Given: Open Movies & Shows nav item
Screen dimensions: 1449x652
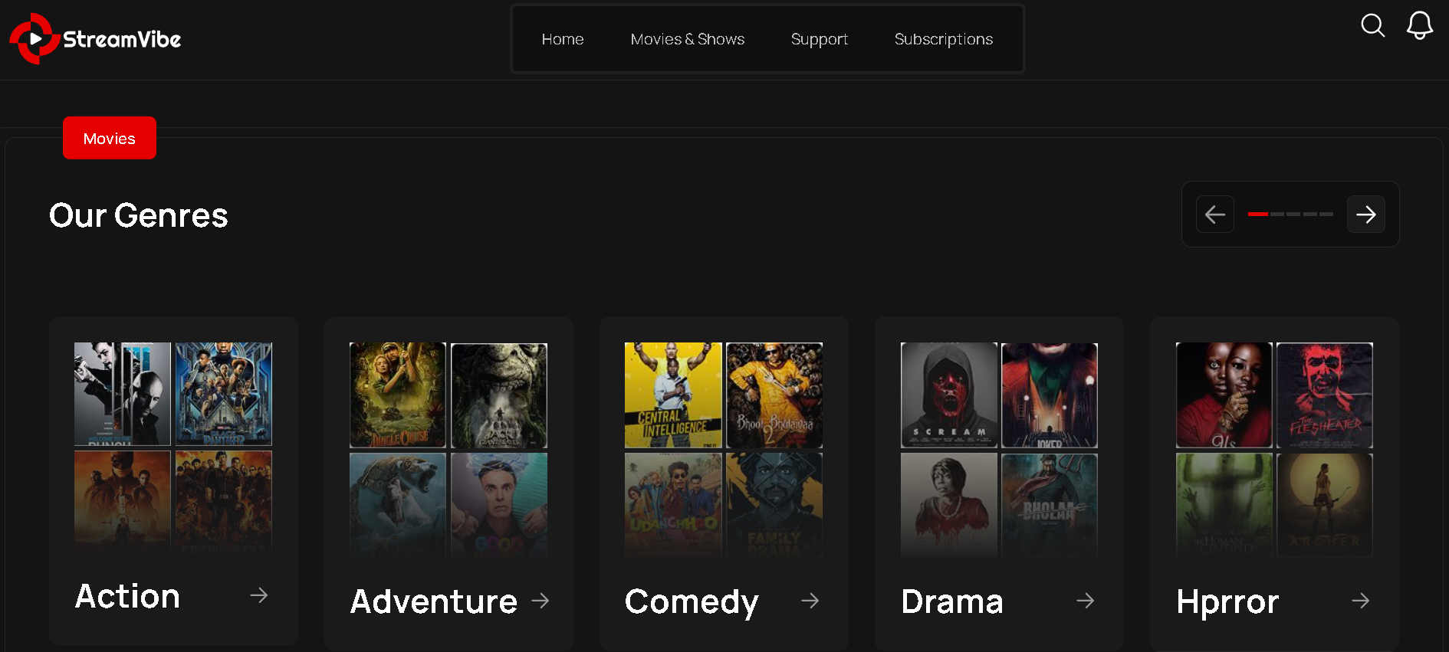Looking at the screenshot, I should 688,39.
